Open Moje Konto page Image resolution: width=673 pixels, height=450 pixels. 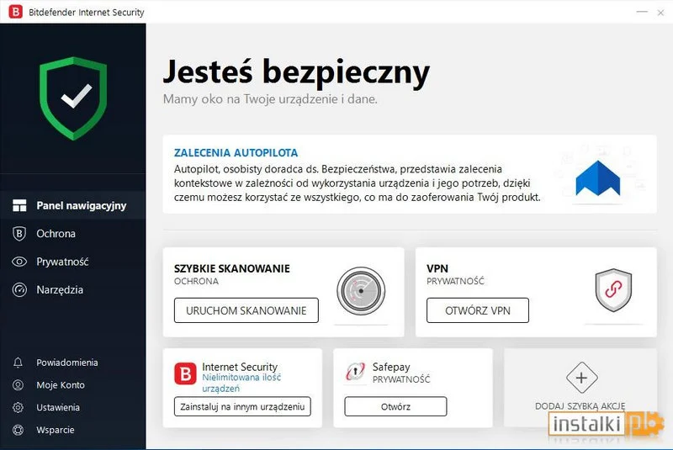pos(60,385)
